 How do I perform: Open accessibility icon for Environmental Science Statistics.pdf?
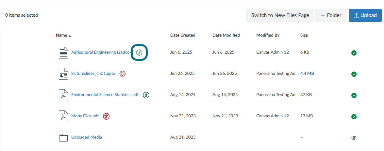coord(146,95)
